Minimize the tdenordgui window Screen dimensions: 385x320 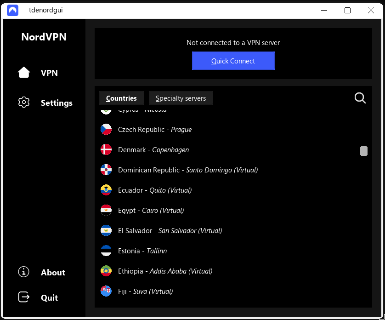tap(324, 10)
